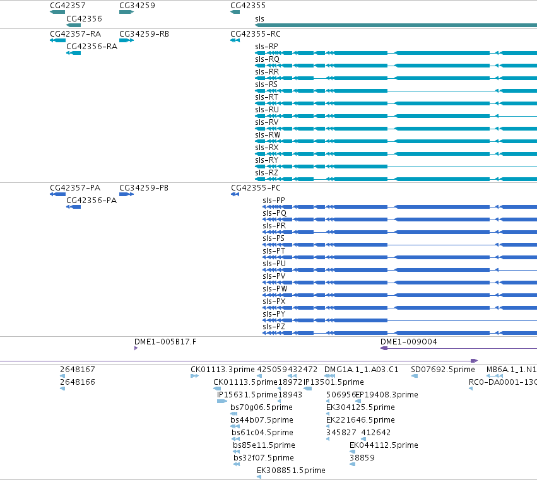The height and width of the screenshot is (480, 537).
Task: Click the CG42356 gene label
Action: pyautogui.click(x=85, y=19)
